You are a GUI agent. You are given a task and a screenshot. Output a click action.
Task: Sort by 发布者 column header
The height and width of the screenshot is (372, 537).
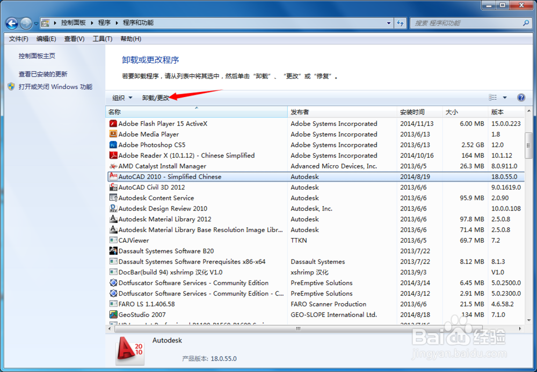click(343, 112)
